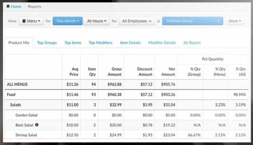
Task: Click the $905.76 net amount cell
Action: pyautogui.click(x=168, y=84)
